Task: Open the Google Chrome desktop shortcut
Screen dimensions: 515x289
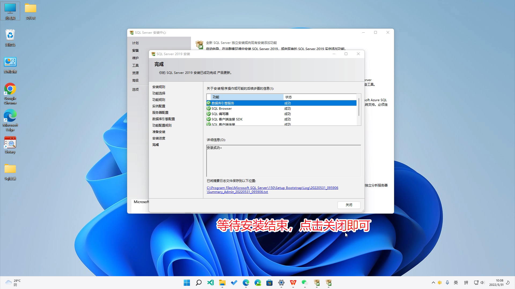Action: [10, 93]
